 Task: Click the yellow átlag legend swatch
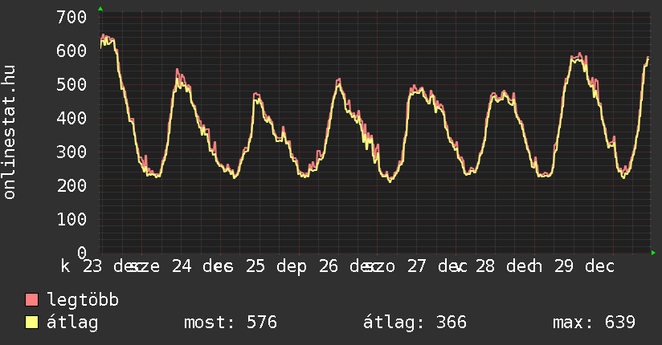point(32,323)
